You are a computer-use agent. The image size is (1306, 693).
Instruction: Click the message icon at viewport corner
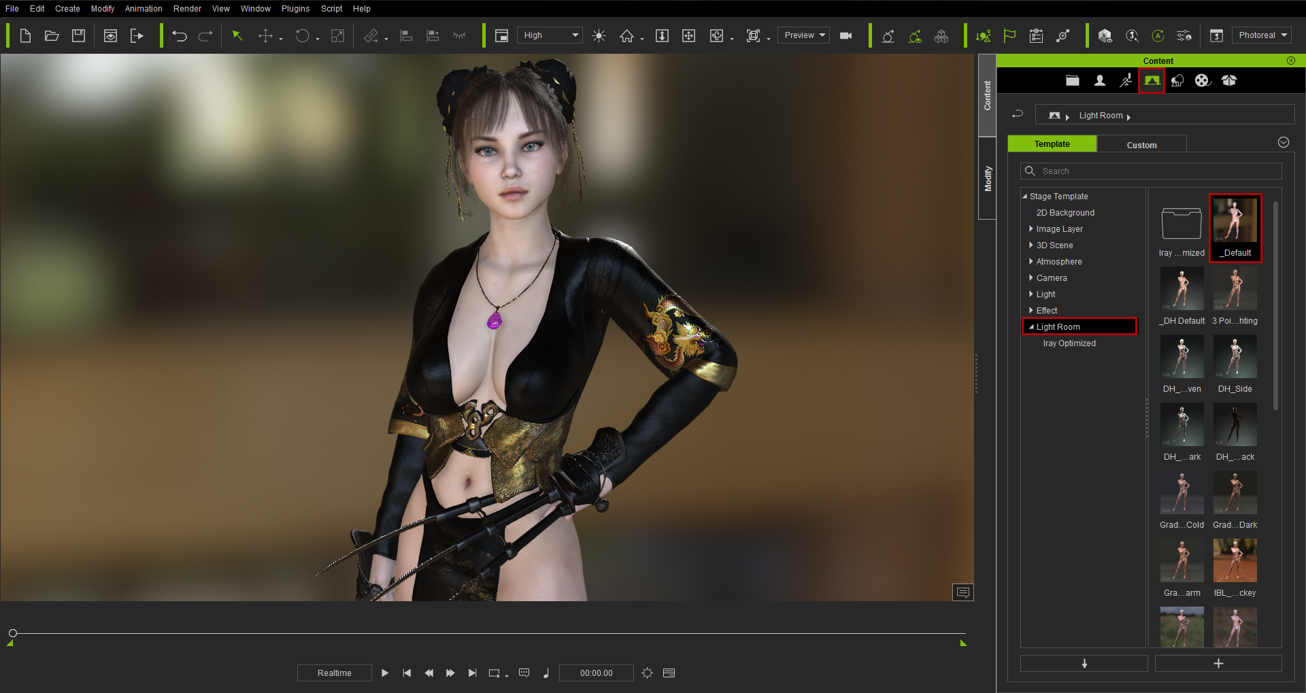[x=962, y=592]
